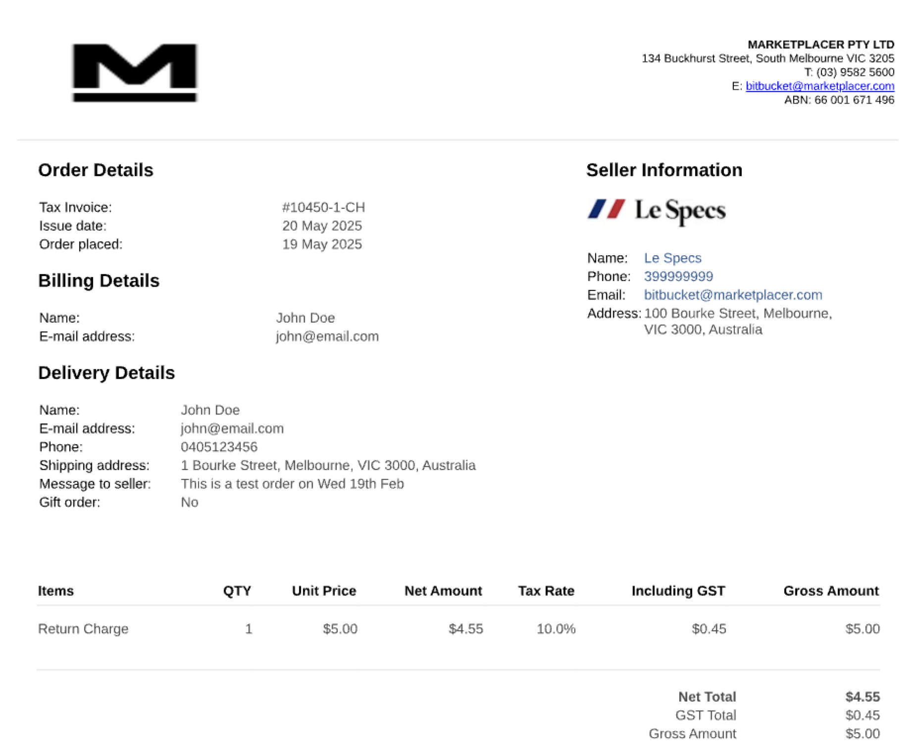Click the Including GST column header
This screenshot has width=915, height=754.
(678, 591)
